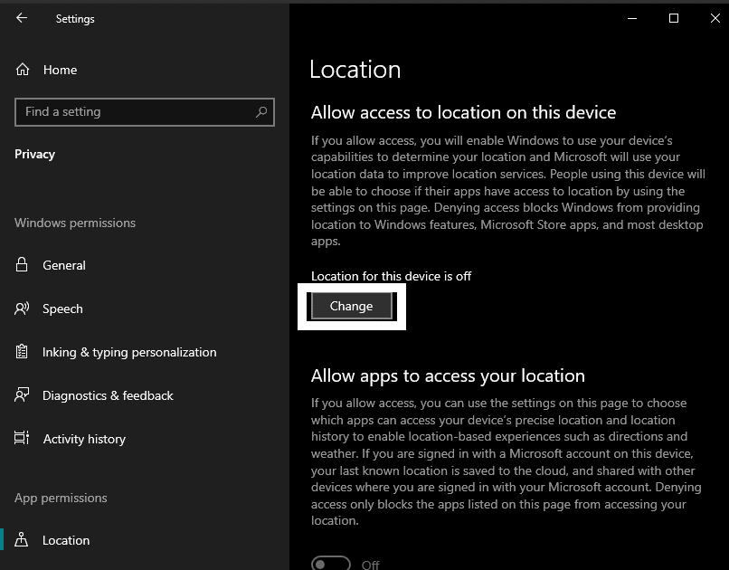The height and width of the screenshot is (570, 729).
Task: Maximize the Settings window
Action: [x=674, y=18]
